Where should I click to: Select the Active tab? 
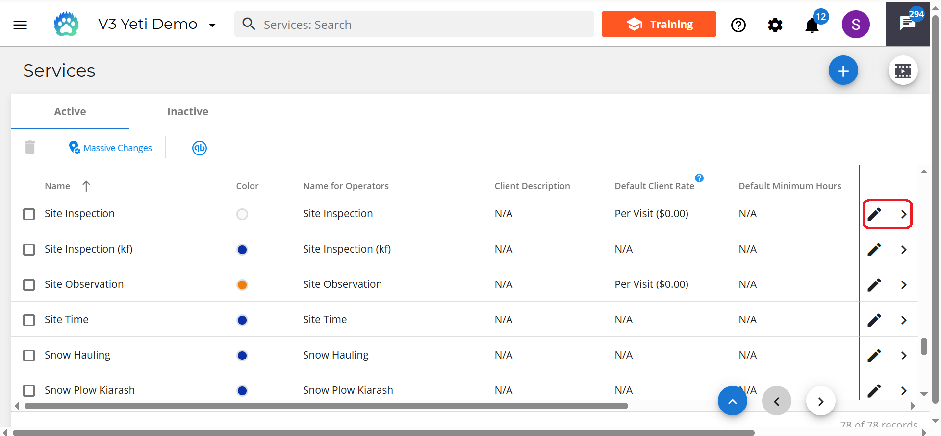point(70,112)
